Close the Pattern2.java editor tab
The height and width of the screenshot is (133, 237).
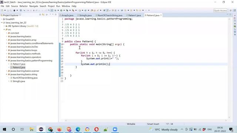(161, 15)
